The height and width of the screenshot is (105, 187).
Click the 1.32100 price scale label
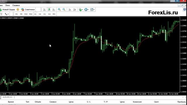click(x=183, y=48)
